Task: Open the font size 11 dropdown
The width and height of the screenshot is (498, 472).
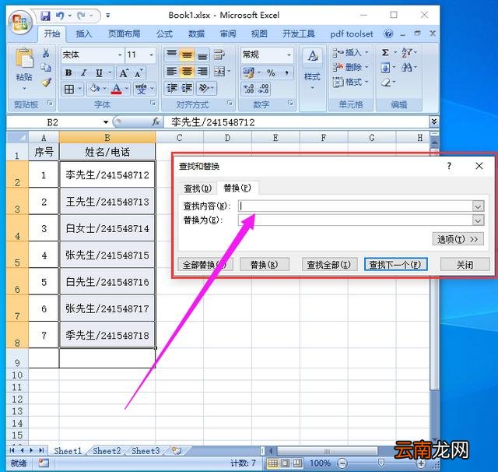Action: [x=152, y=55]
